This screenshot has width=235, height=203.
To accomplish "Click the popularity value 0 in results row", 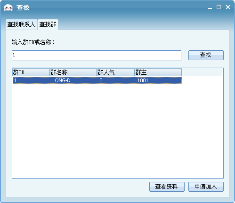I will point(101,80).
